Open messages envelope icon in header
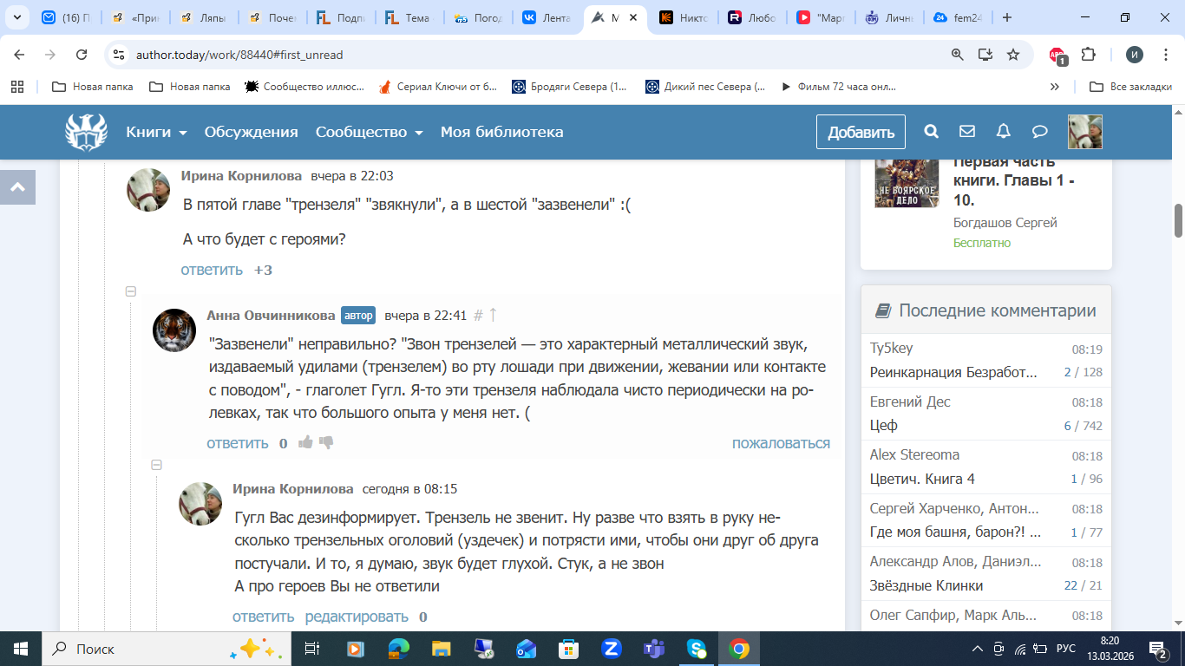The width and height of the screenshot is (1185, 666). [x=967, y=132]
